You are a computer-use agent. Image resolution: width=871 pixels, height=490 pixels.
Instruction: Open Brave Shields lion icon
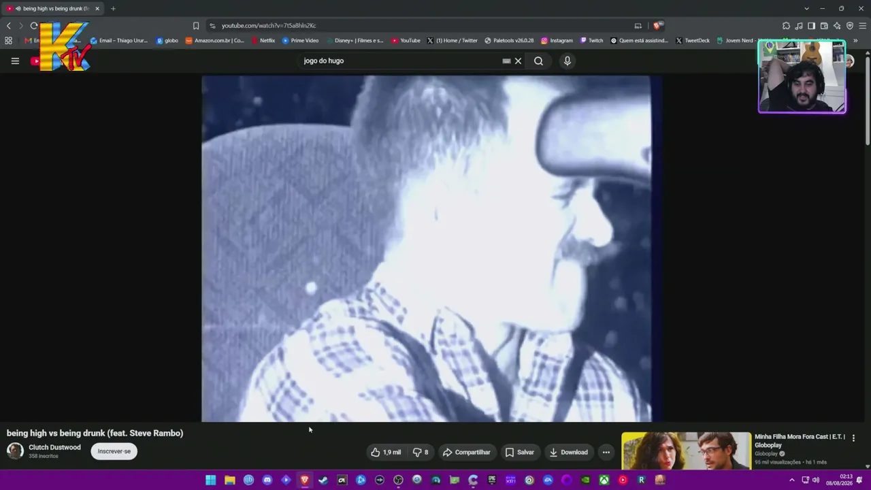click(657, 26)
